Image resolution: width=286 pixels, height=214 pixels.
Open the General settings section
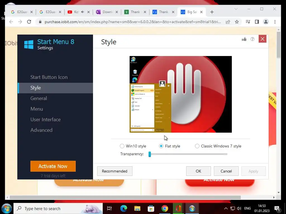pyautogui.click(x=39, y=98)
